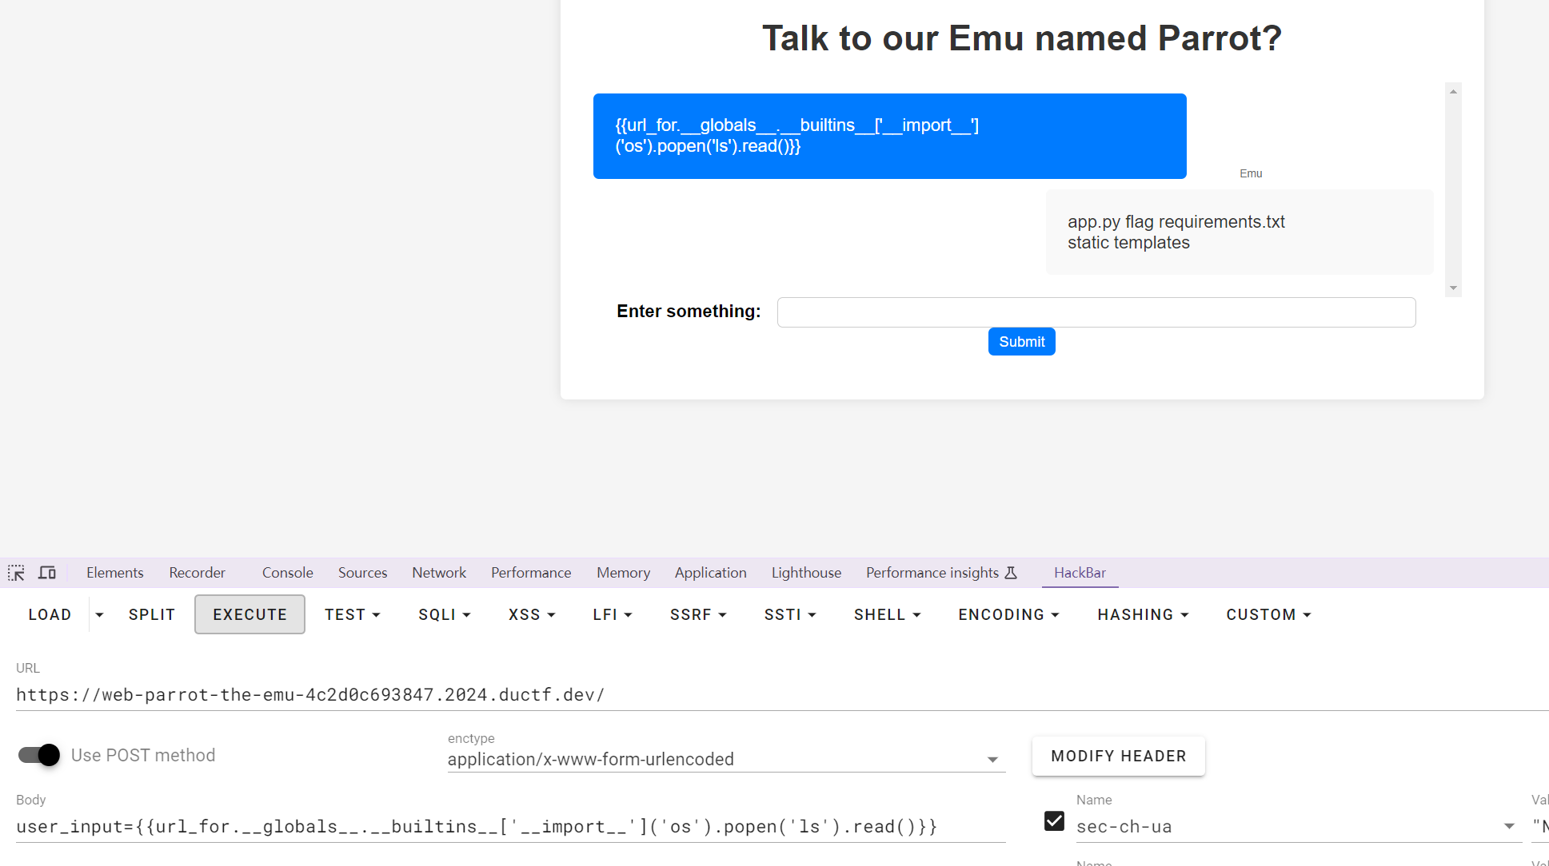Uncheck the sec-ch-ua header checkbox
The width and height of the screenshot is (1549, 866).
(x=1054, y=821)
